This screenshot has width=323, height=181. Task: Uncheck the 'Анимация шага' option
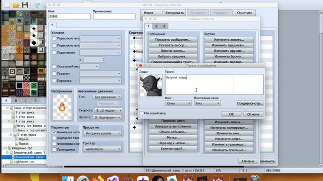(x=54, y=132)
